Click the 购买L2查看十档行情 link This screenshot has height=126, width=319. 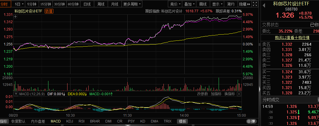click(x=290, y=38)
